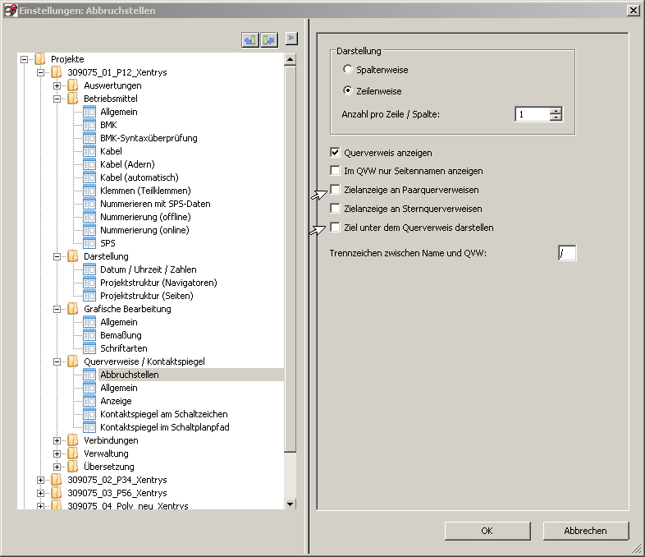Open Projektstruktur (Navigatoren) settings
645x557 pixels.
click(158, 283)
